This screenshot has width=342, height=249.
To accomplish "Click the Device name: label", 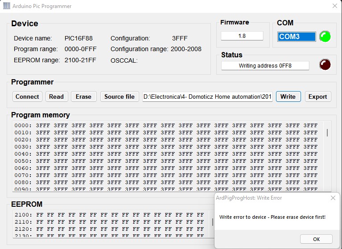I will [x=33, y=38].
